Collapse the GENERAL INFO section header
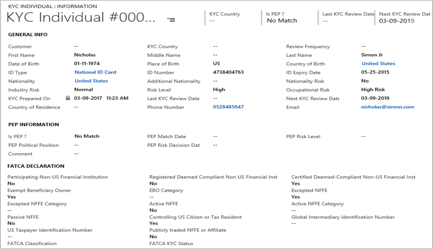 tap(28, 35)
